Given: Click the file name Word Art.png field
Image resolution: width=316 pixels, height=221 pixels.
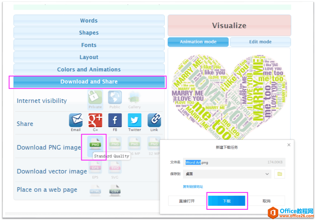Looking at the screenshot, I should [234, 162].
